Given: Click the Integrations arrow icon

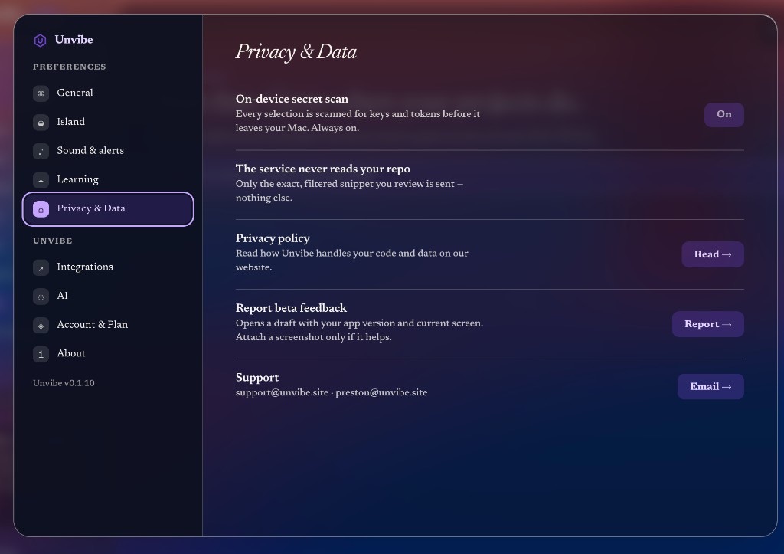Looking at the screenshot, I should coord(41,267).
